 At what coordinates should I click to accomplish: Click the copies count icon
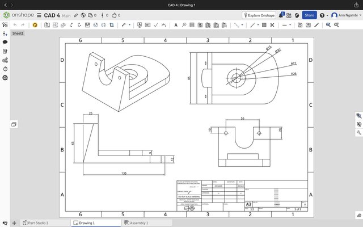90,15
